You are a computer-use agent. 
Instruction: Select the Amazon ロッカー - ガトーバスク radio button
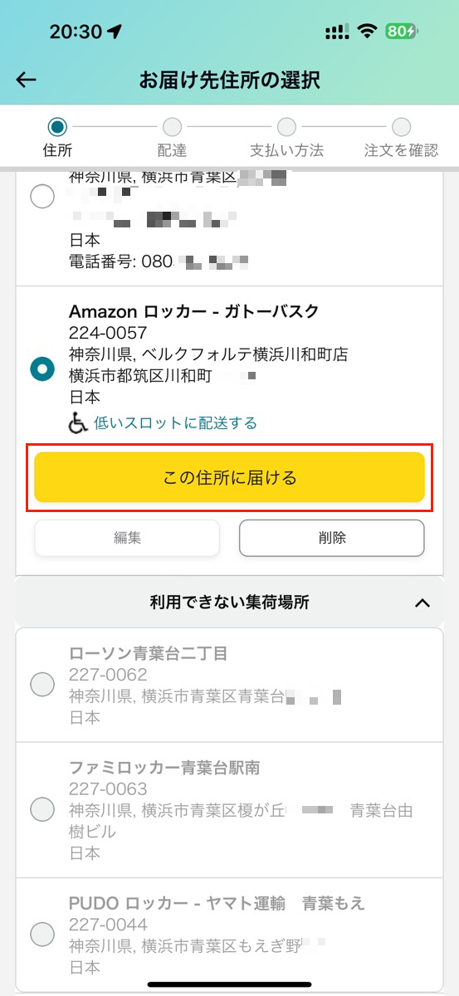point(42,369)
